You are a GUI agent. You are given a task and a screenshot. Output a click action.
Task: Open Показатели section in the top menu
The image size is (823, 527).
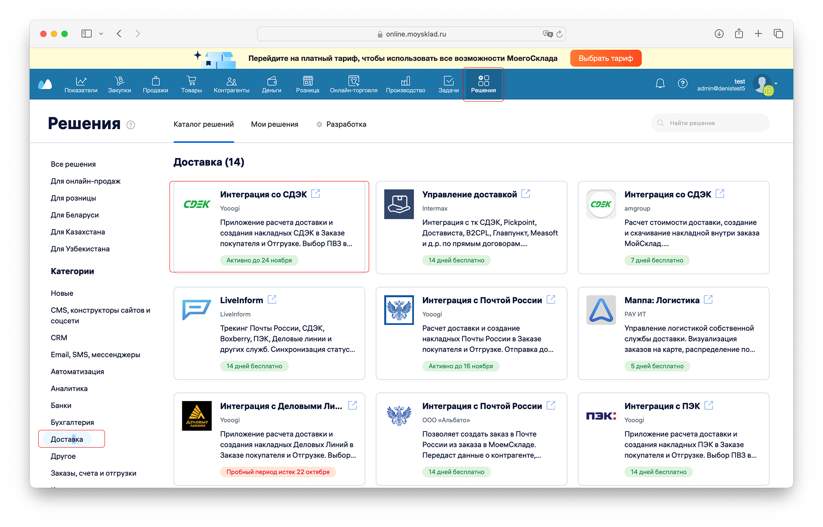coord(81,84)
